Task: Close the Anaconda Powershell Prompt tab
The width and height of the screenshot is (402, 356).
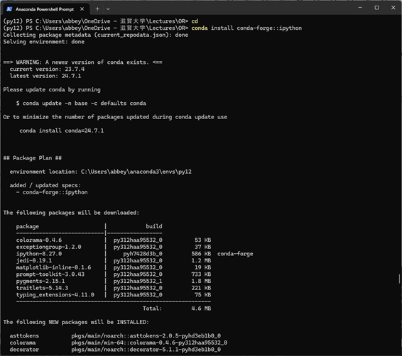Action: (82, 9)
